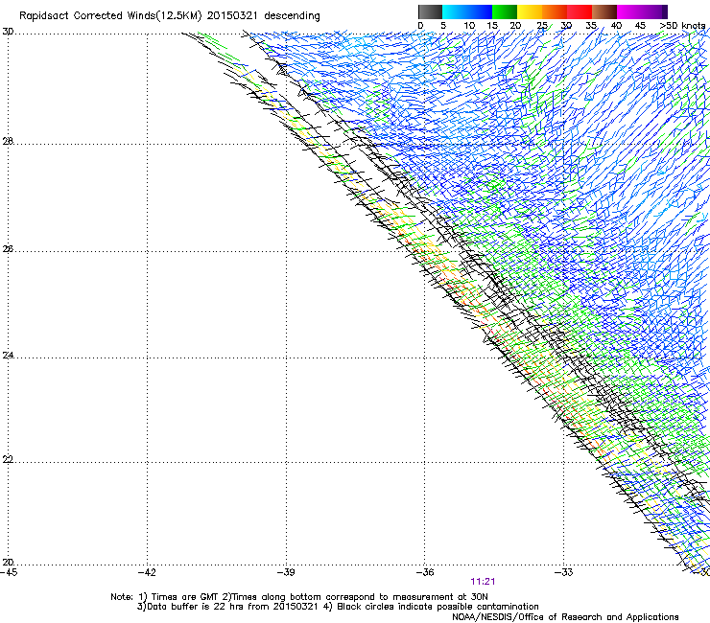The height and width of the screenshot is (623, 710).
Task: Click the longitude label '-36' on bottom axis
Action: [425, 572]
